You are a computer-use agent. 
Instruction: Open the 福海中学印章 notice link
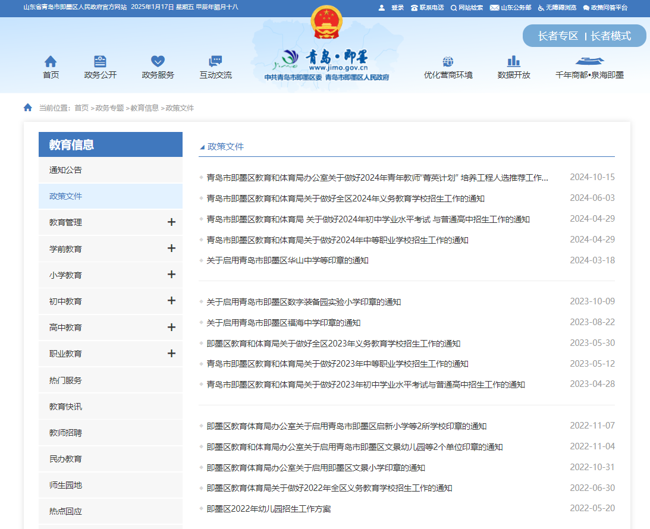pos(283,322)
